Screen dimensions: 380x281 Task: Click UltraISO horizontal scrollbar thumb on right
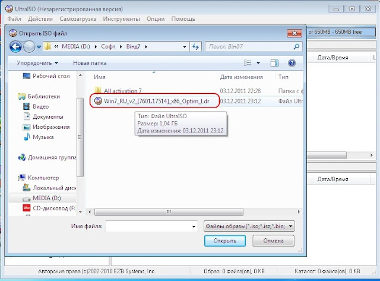327,155
